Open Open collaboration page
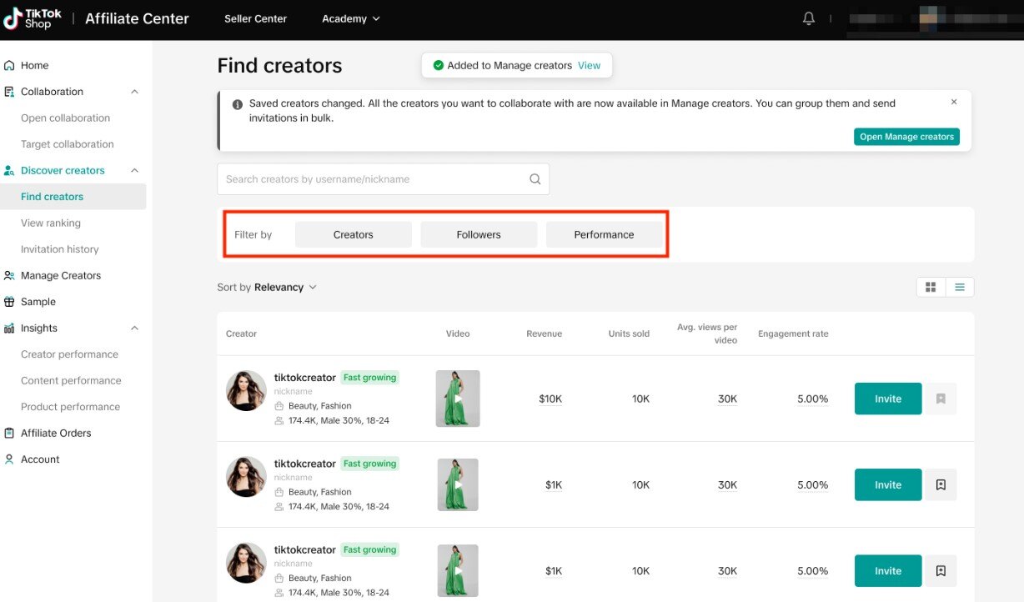This screenshot has height=602, width=1024. [65, 118]
